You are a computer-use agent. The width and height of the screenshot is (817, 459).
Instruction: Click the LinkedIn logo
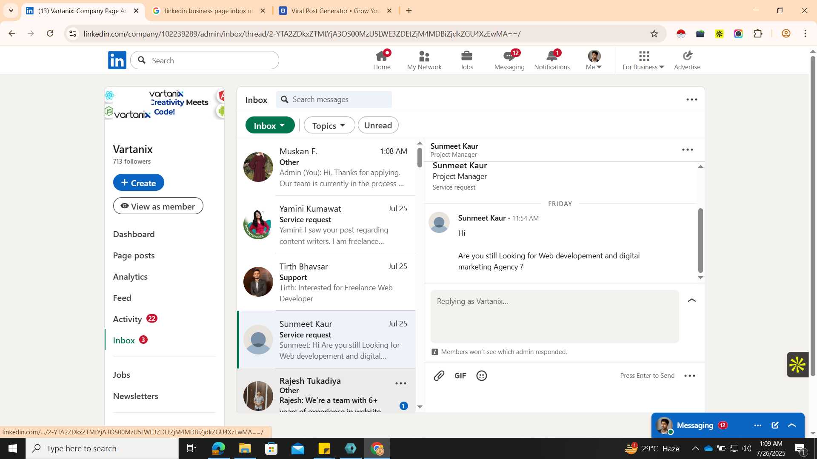point(117,60)
